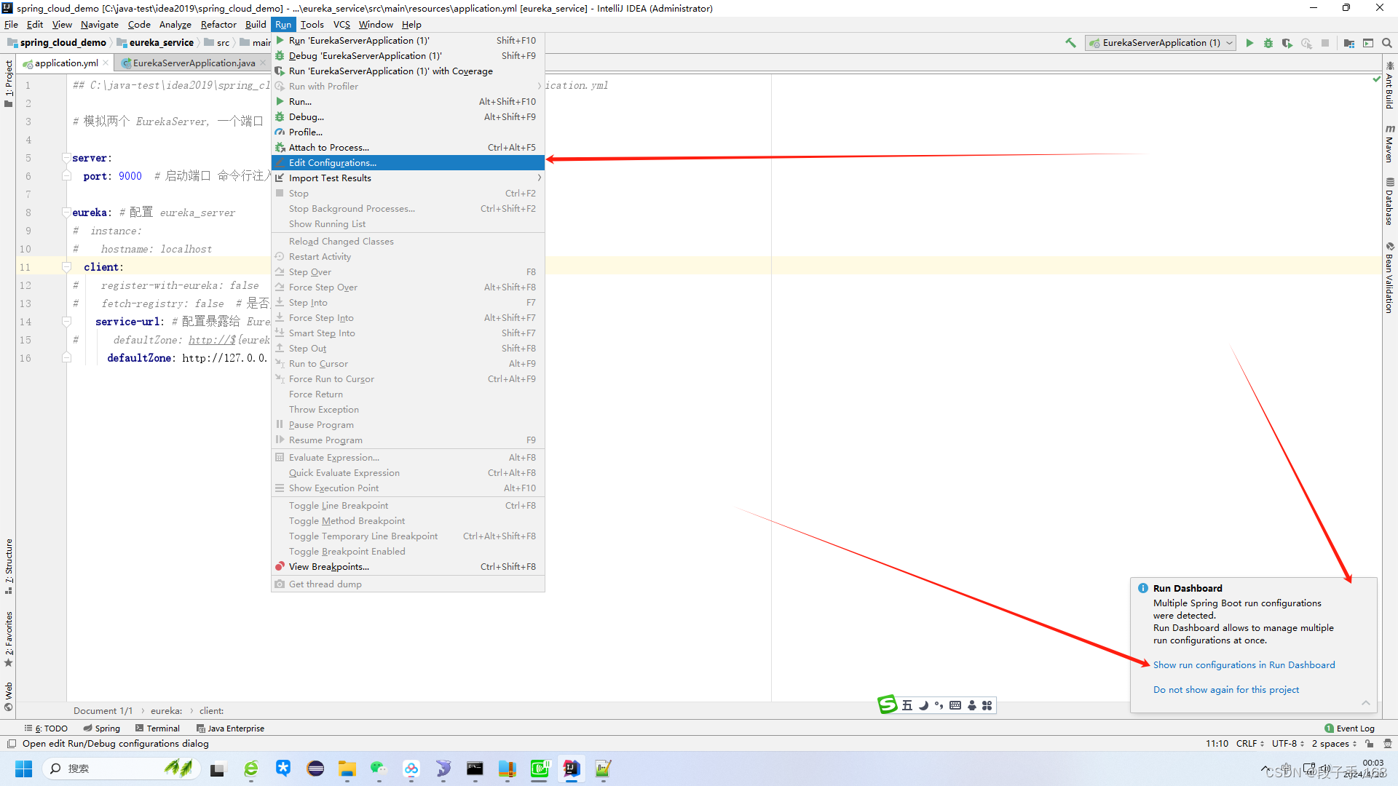Open the Project tool window tab
This screenshot has width=1398, height=786.
pyautogui.click(x=9, y=83)
